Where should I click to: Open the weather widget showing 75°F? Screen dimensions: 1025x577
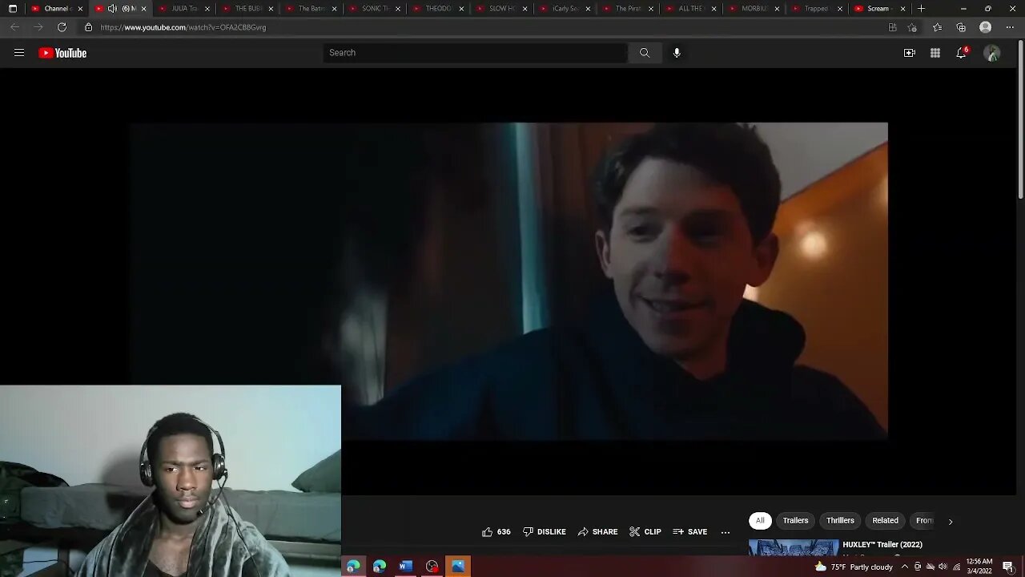tap(854, 567)
